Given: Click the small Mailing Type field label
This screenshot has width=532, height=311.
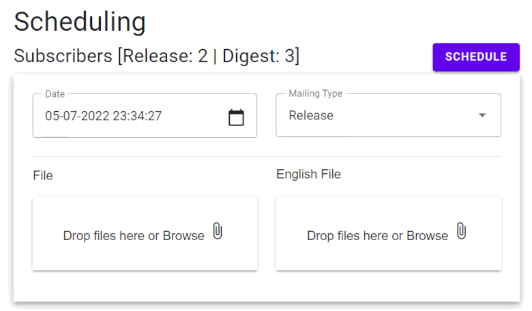Looking at the screenshot, I should [315, 94].
